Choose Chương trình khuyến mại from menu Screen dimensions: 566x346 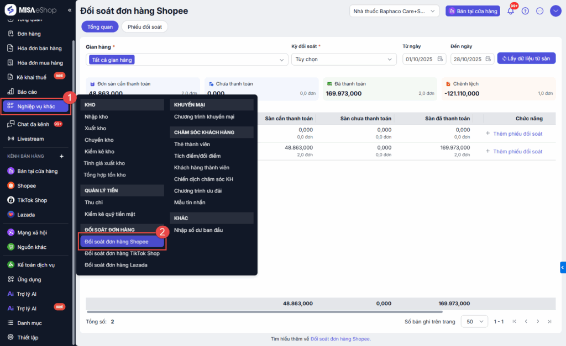tap(204, 117)
